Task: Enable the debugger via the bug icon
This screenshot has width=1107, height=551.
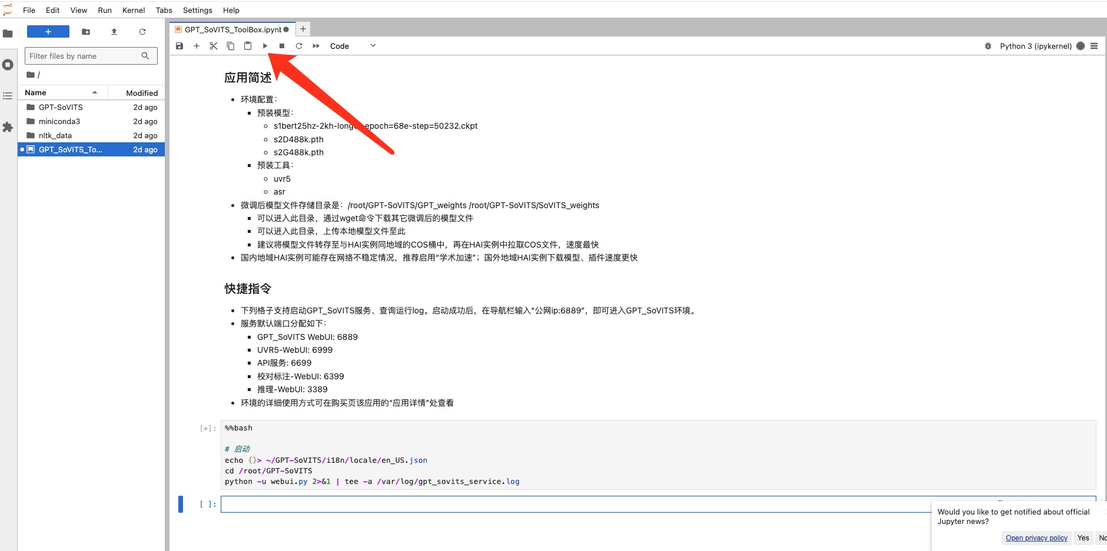Action: tap(988, 46)
